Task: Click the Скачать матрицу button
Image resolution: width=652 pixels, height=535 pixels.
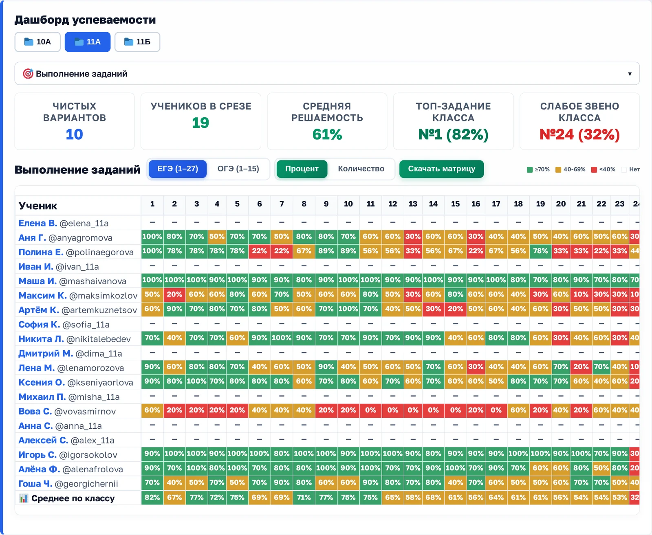Action: (442, 169)
